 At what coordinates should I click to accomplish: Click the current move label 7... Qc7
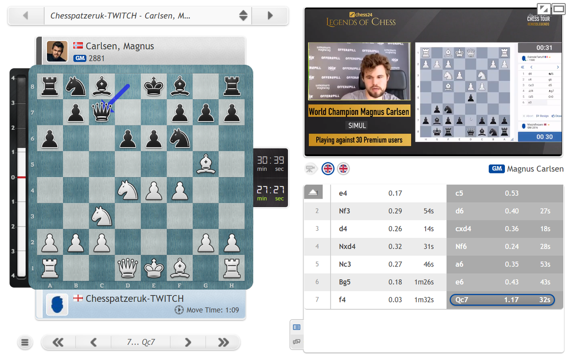click(x=141, y=342)
